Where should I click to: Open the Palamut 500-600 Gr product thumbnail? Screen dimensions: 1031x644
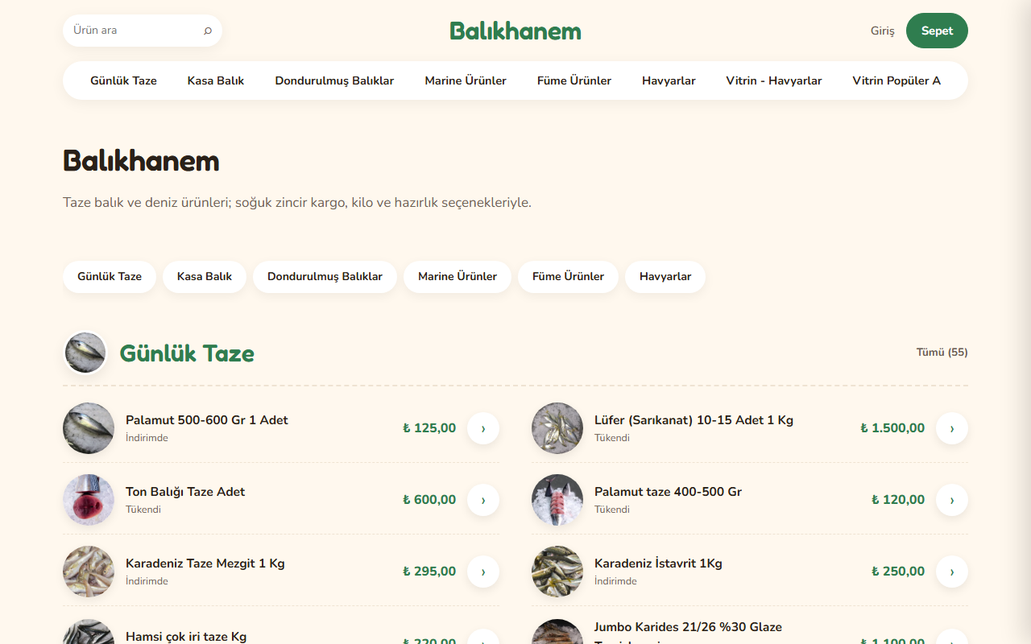tap(89, 428)
